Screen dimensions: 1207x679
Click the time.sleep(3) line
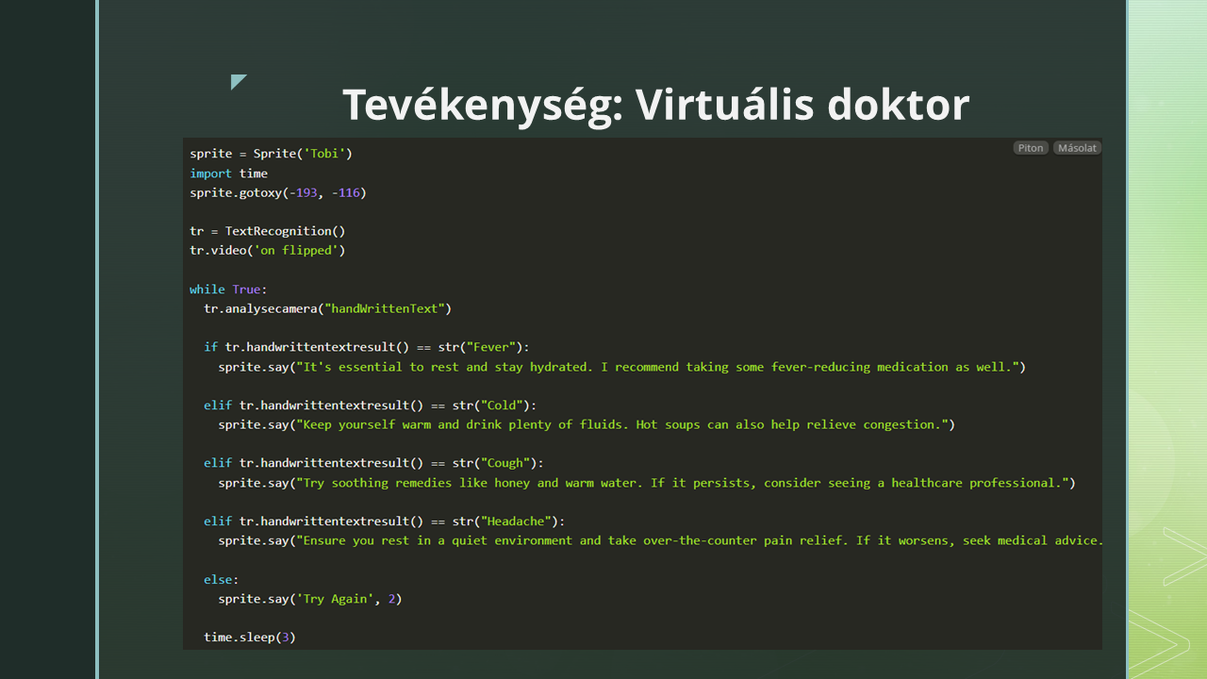[250, 638]
